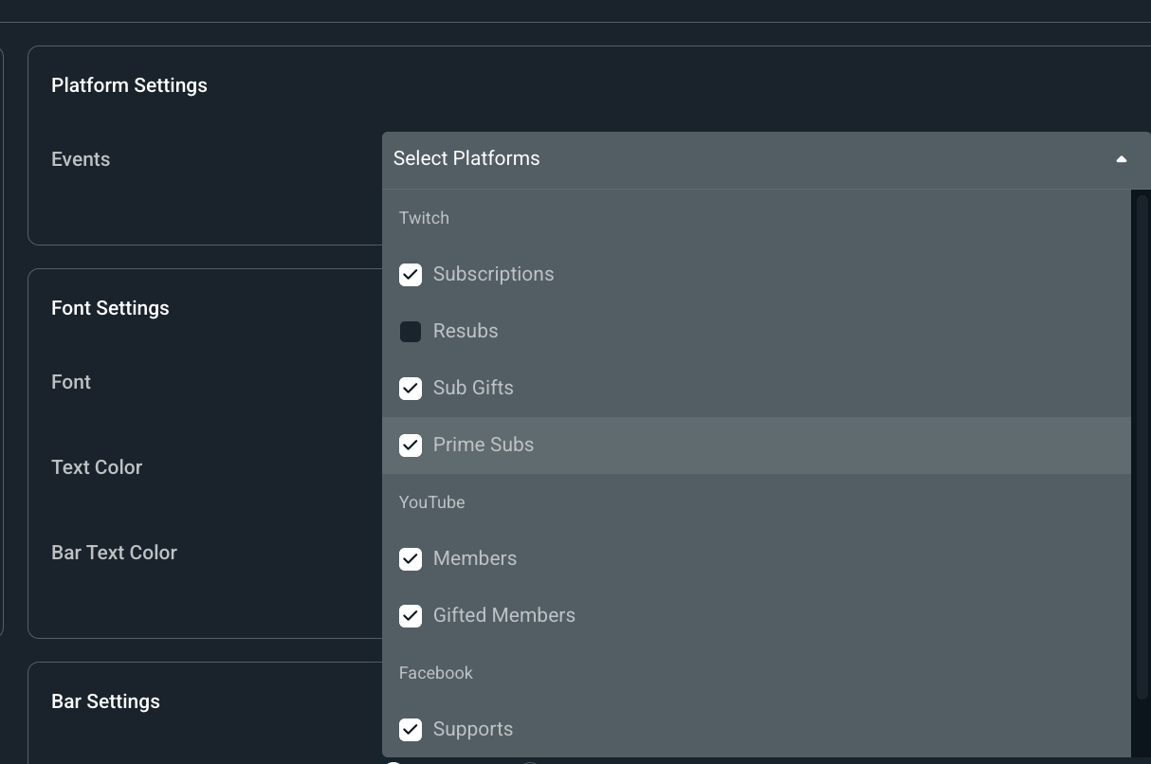Open the Text Color setting
The image size is (1151, 764).
[97, 467]
